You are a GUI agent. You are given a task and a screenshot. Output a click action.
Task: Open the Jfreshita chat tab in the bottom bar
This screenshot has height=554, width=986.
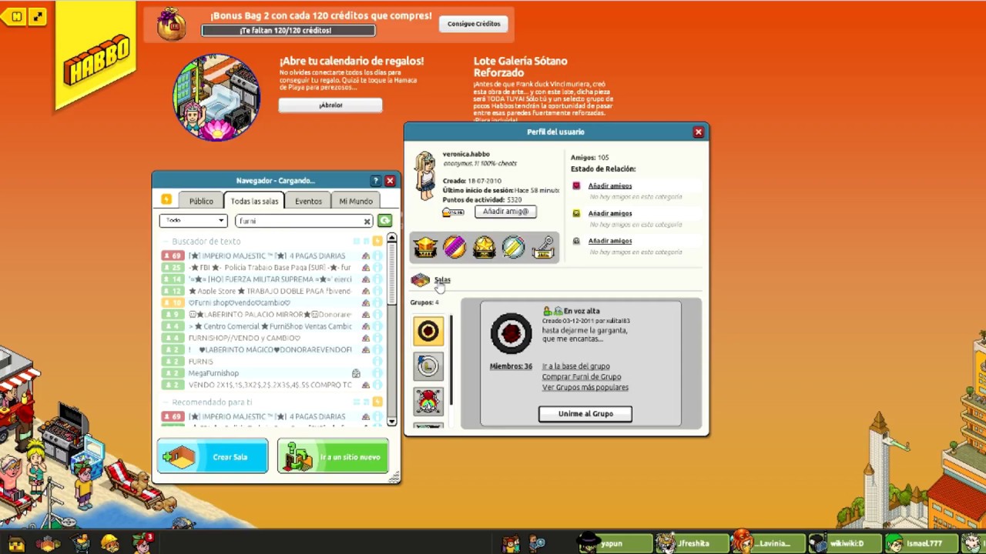tap(692, 543)
